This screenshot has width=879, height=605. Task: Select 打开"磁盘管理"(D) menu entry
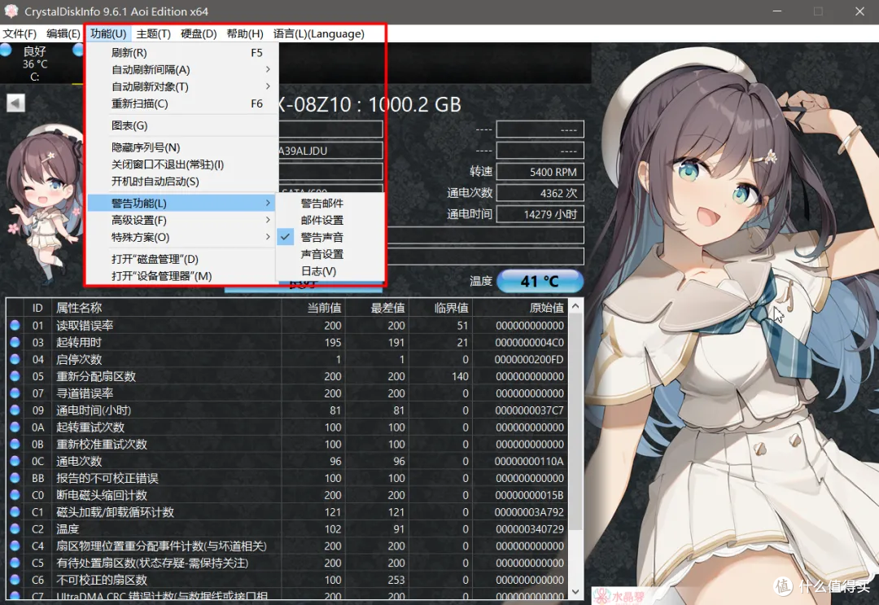click(x=183, y=259)
